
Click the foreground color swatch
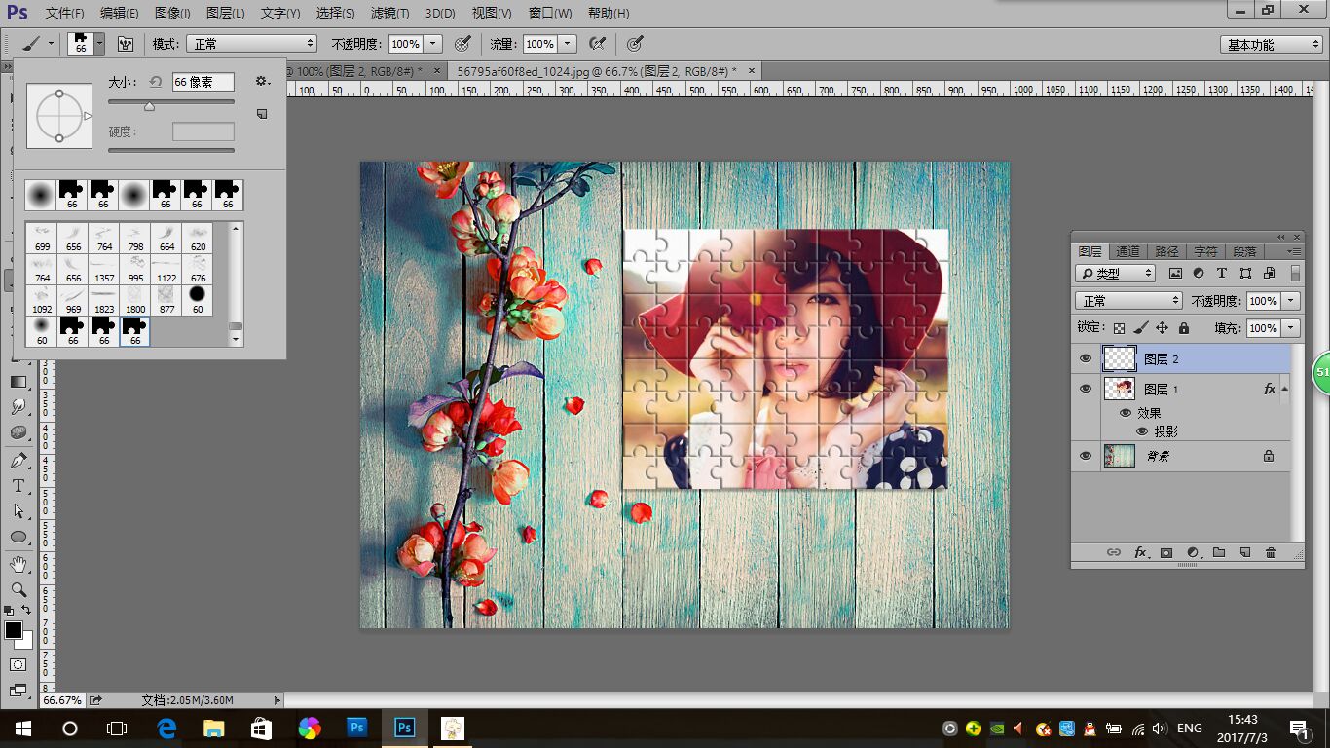coord(14,630)
